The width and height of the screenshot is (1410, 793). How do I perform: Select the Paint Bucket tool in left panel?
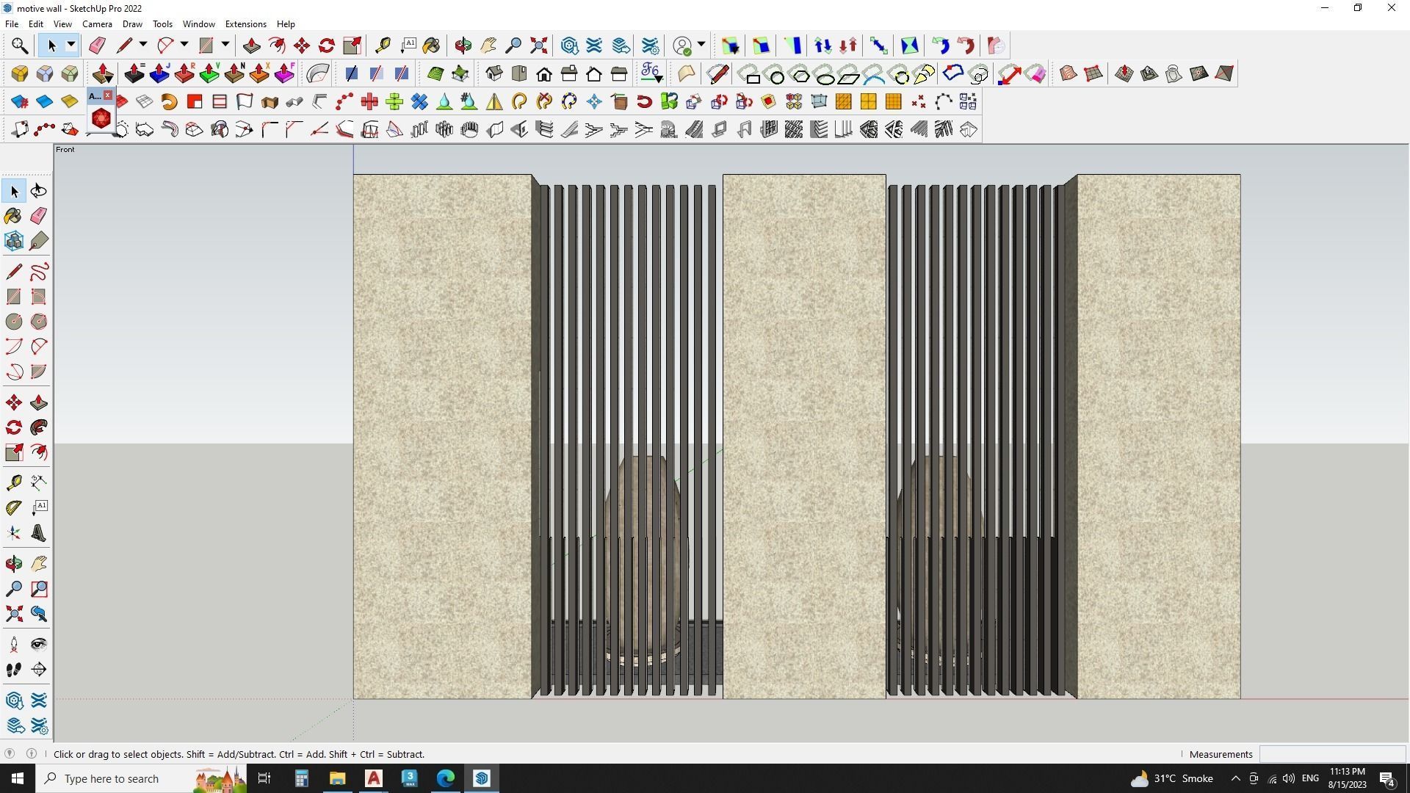[x=14, y=216]
